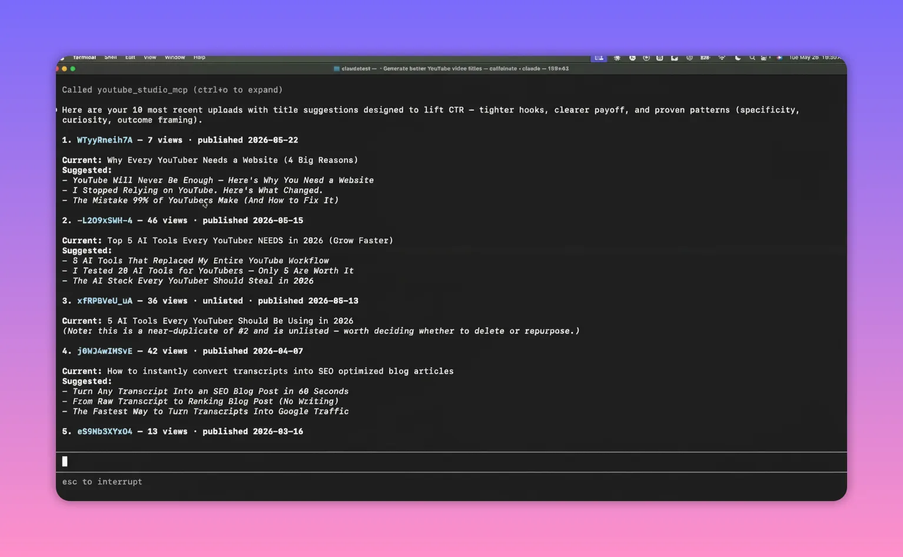Click video ID j0WJ4wIMSvE
Screen dimensions: 903x557
[105, 351]
